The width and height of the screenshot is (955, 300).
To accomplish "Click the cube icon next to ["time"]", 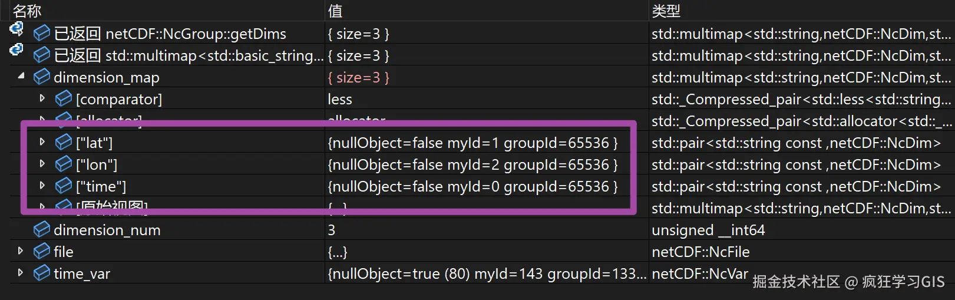I will tap(64, 186).
